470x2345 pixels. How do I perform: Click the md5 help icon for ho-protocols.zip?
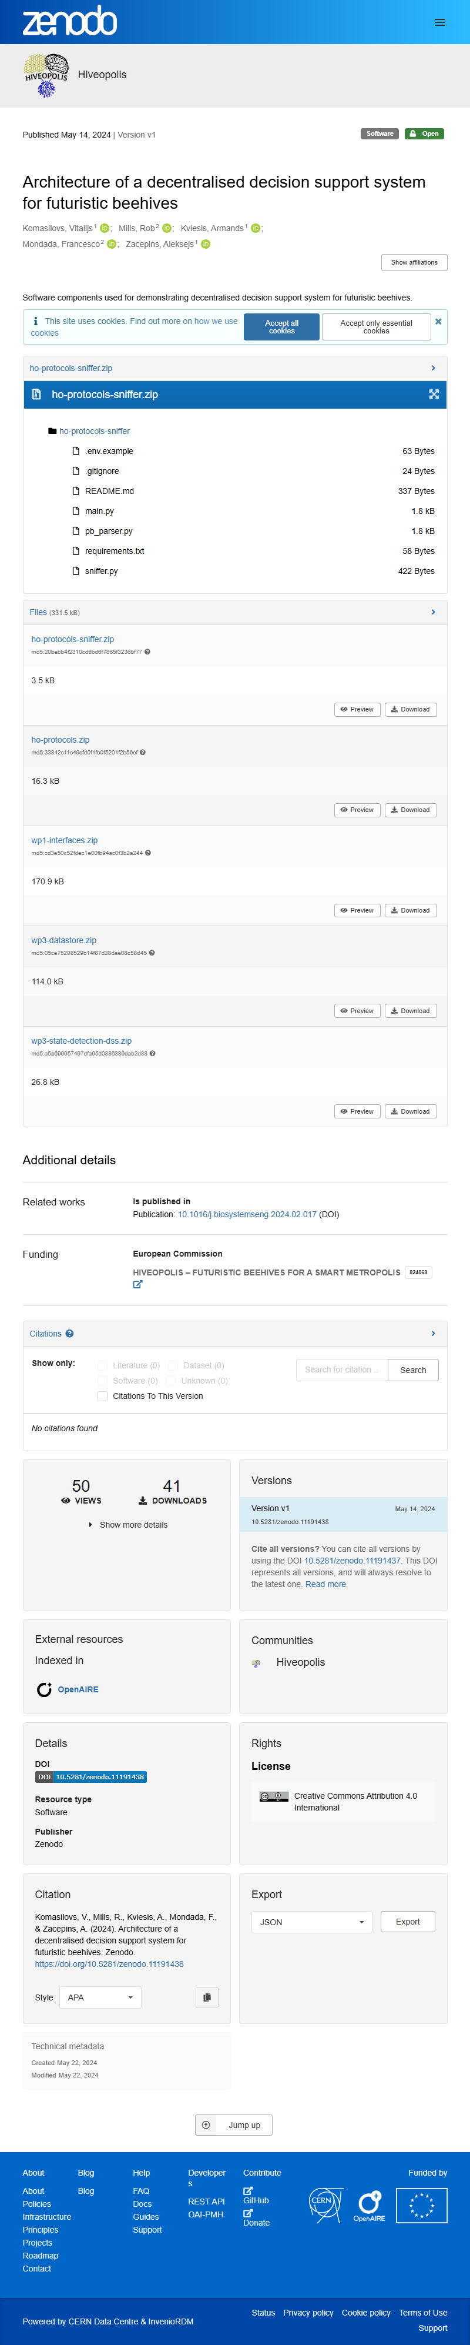(x=143, y=752)
